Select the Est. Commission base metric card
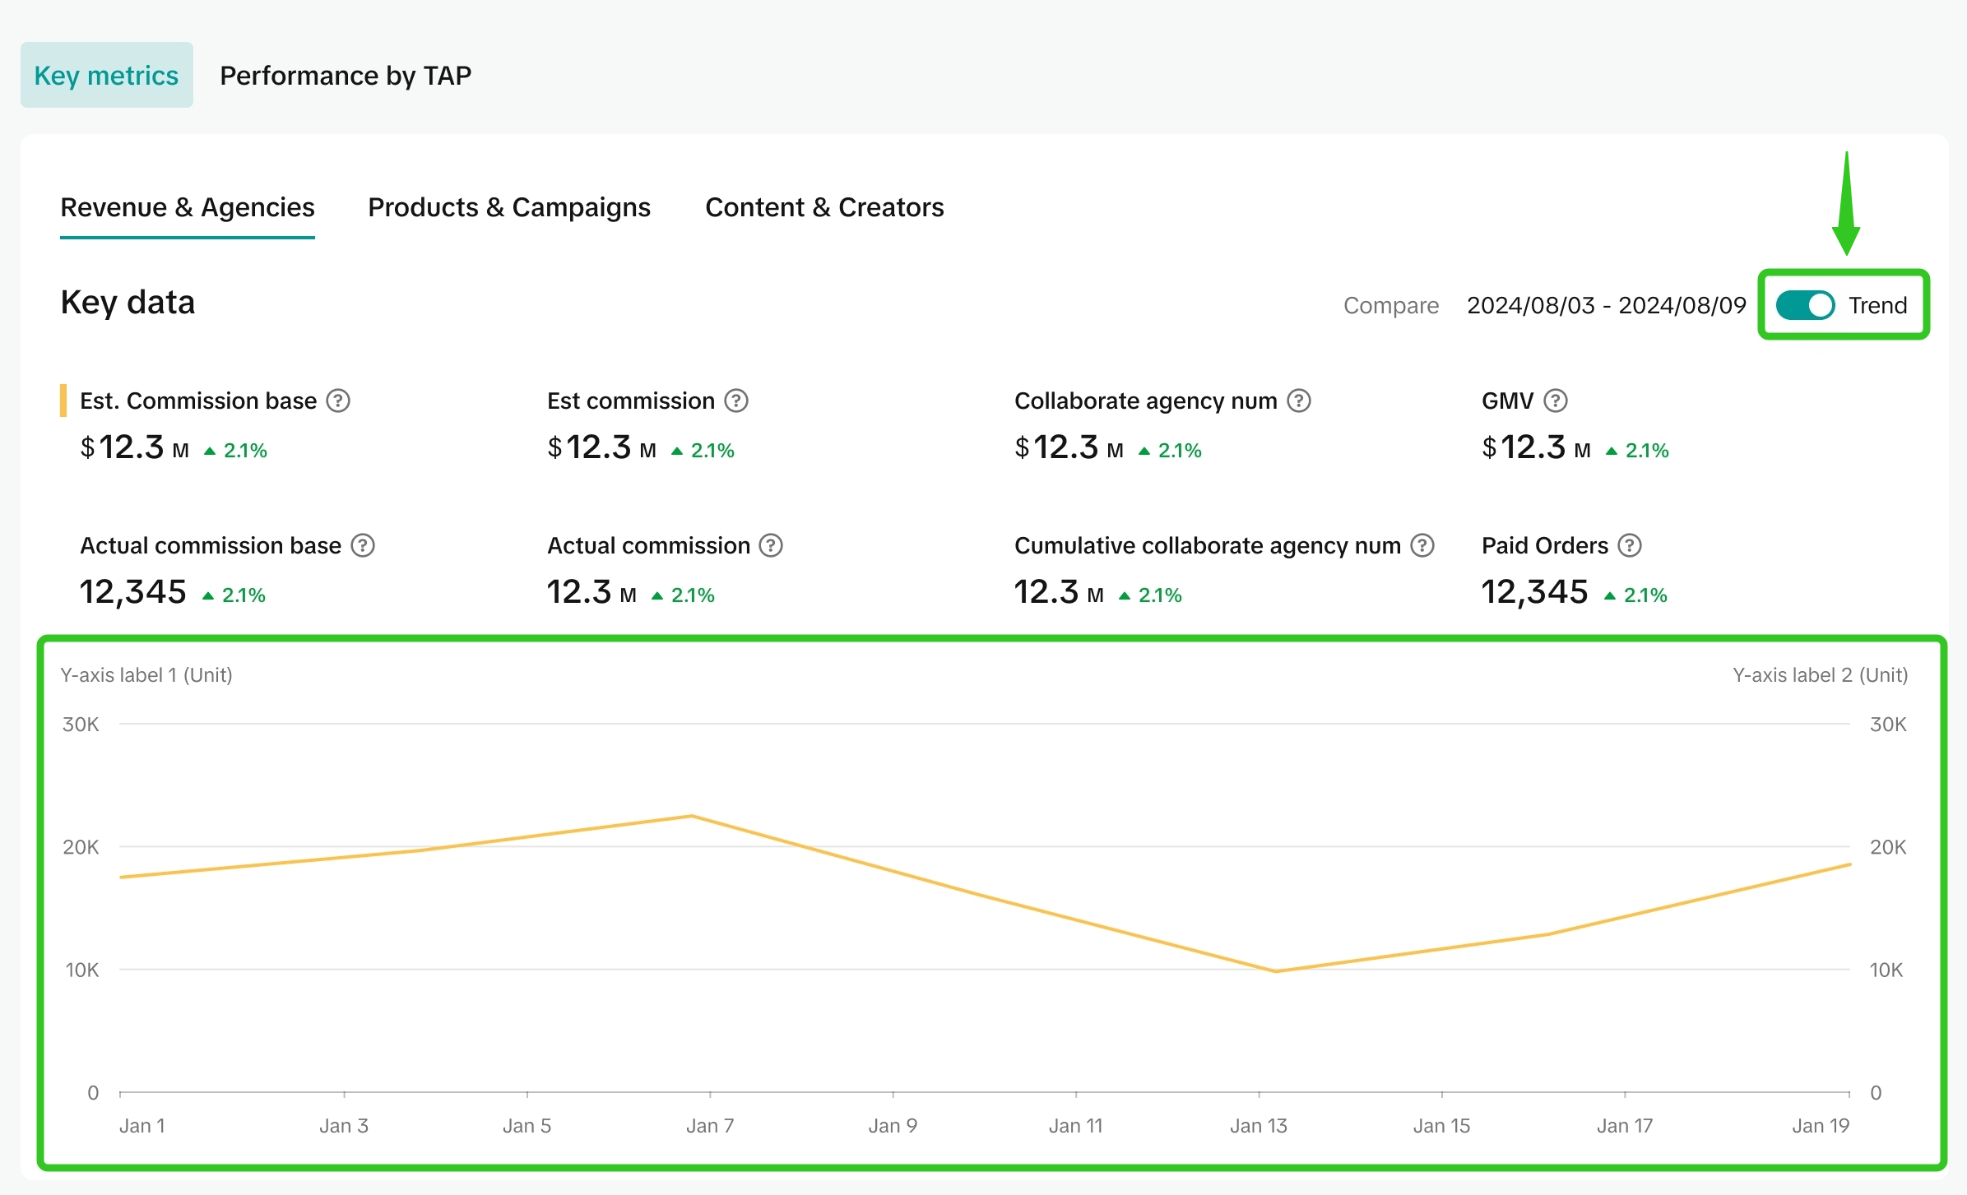 [197, 426]
